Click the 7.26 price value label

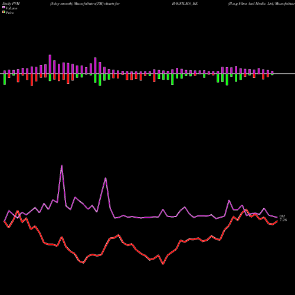click(283, 220)
